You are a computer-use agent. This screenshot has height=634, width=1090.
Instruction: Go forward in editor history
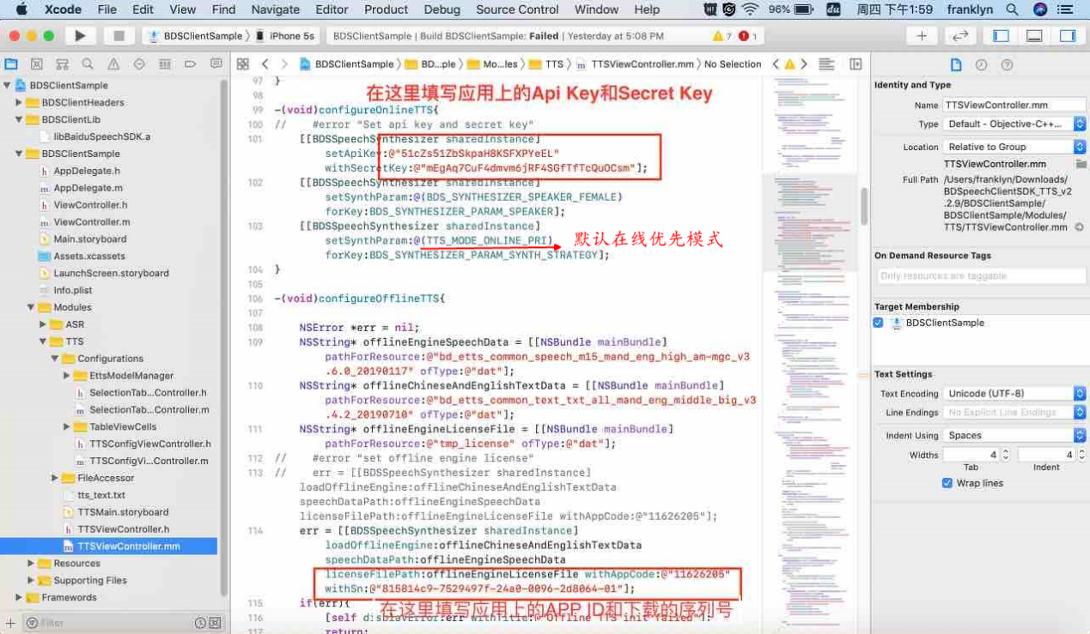(285, 64)
